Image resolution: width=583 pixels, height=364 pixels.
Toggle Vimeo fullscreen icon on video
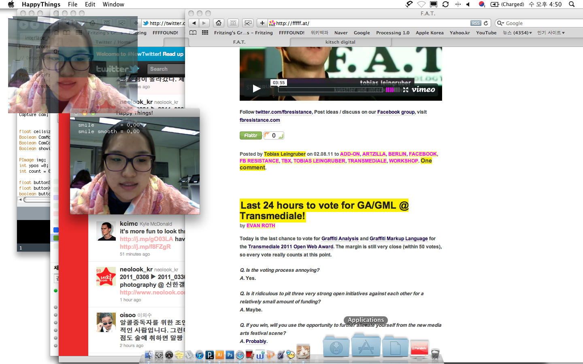pos(406,90)
